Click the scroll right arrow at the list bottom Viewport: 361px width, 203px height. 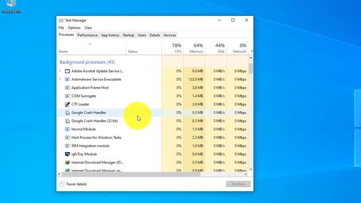(x=246, y=174)
